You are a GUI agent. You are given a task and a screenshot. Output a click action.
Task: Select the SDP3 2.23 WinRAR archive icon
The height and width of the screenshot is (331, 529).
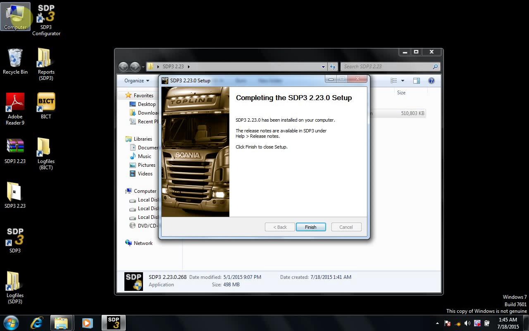(15, 151)
